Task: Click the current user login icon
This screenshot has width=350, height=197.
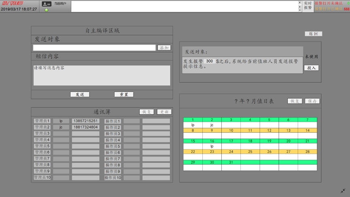Action: 47,4
